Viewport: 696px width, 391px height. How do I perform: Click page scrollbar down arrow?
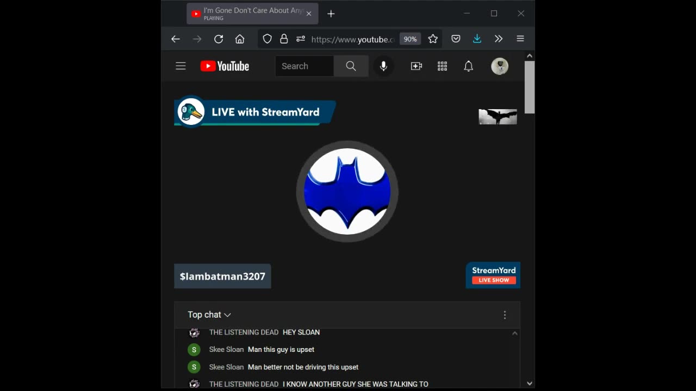[530, 383]
